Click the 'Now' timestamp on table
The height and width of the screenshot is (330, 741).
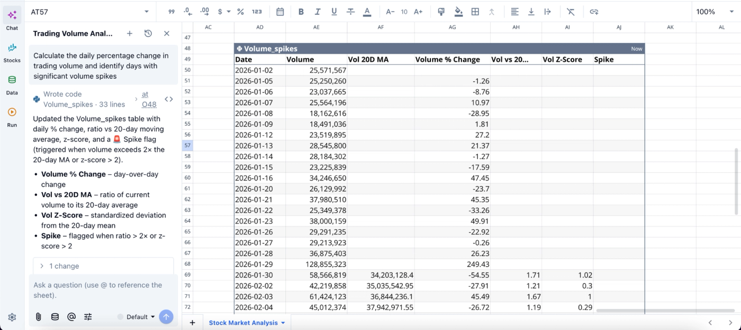point(637,49)
